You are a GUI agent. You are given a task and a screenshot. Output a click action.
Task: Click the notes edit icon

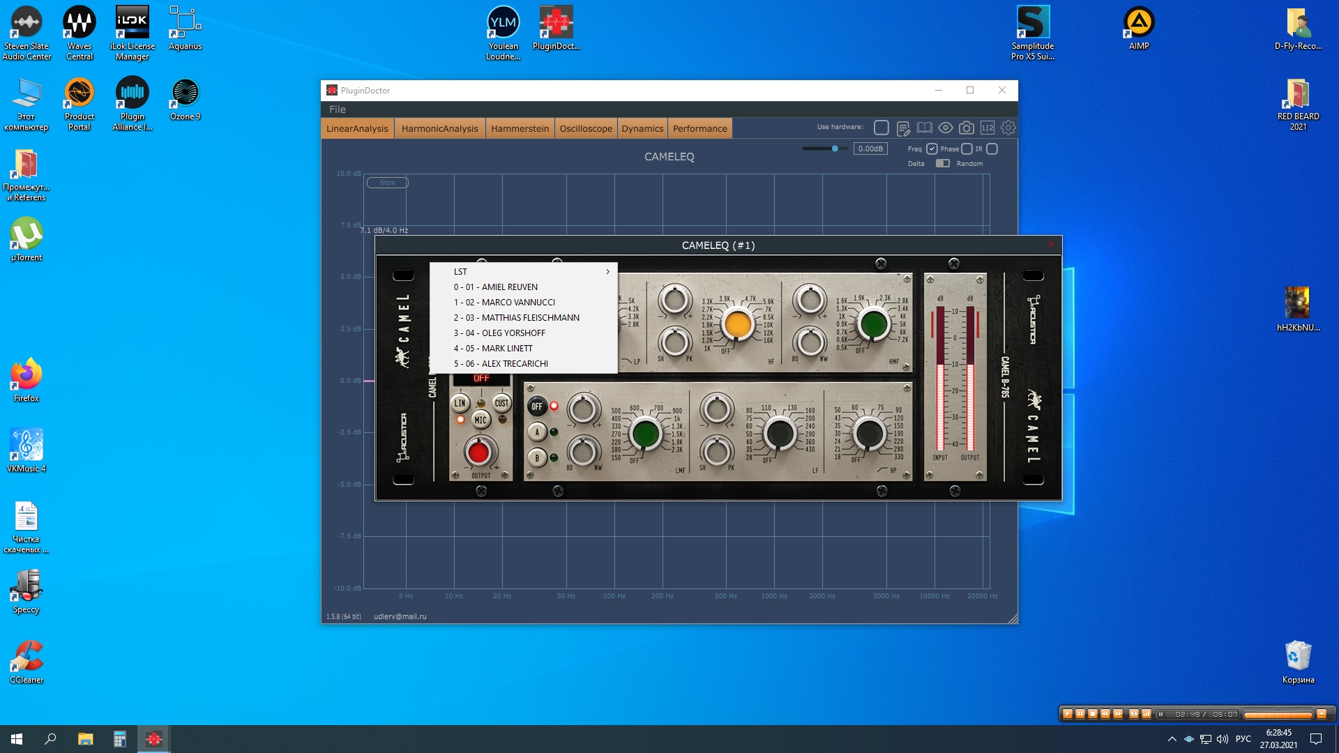pos(903,128)
